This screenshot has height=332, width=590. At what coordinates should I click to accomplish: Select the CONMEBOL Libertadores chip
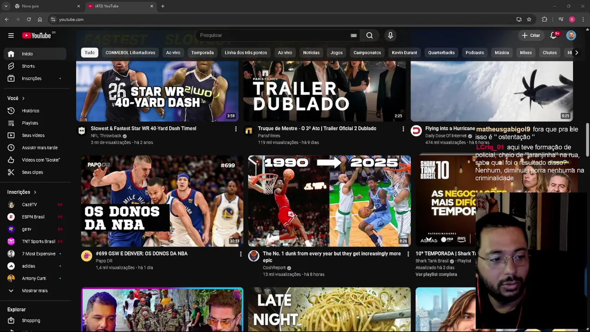tap(130, 53)
